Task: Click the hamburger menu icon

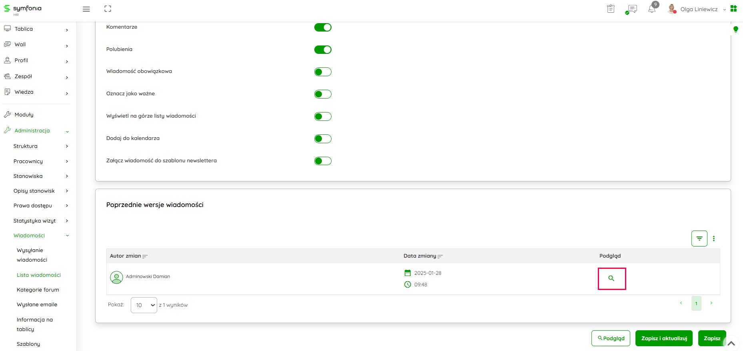Action: [86, 9]
